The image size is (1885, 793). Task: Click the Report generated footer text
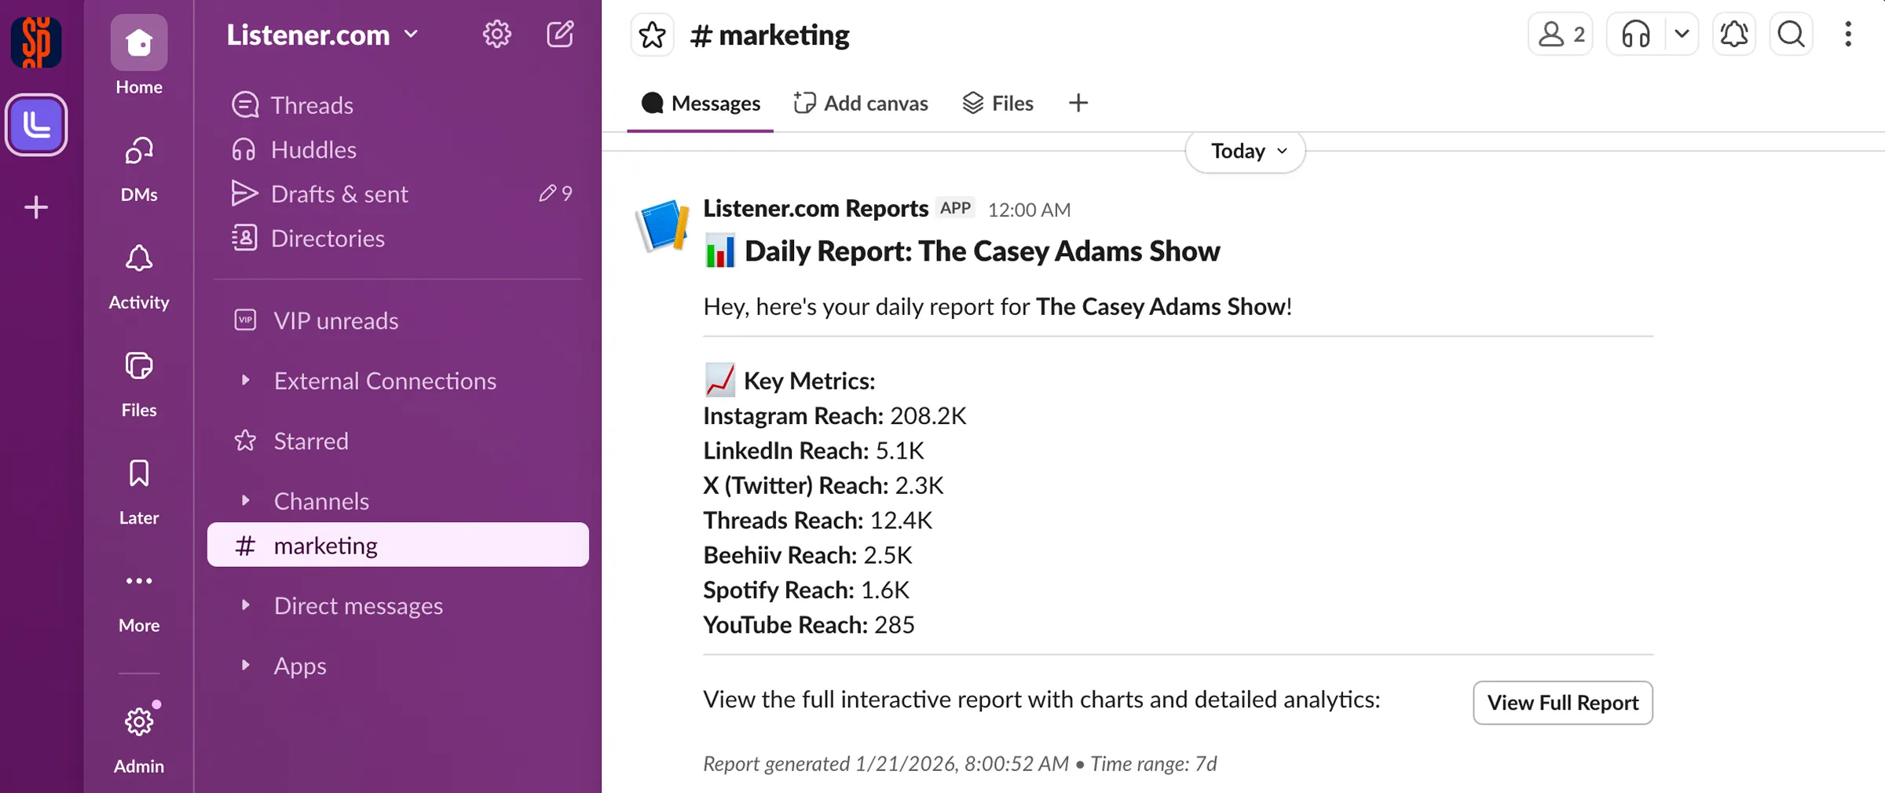[x=960, y=764]
